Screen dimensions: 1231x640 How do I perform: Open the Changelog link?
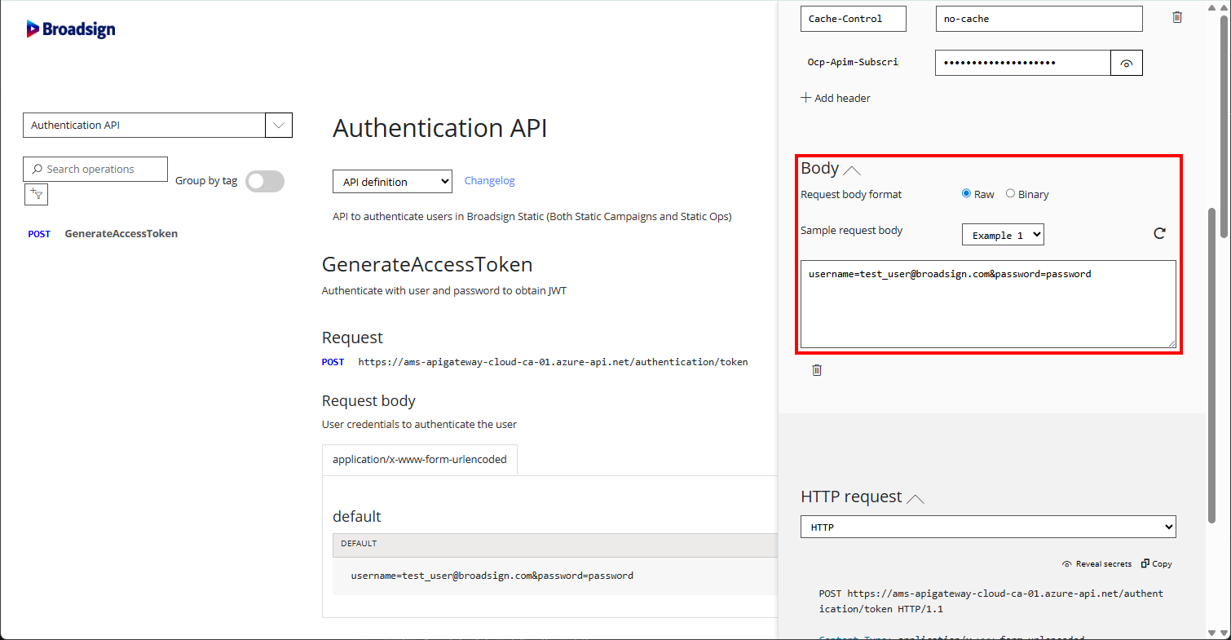tap(490, 181)
